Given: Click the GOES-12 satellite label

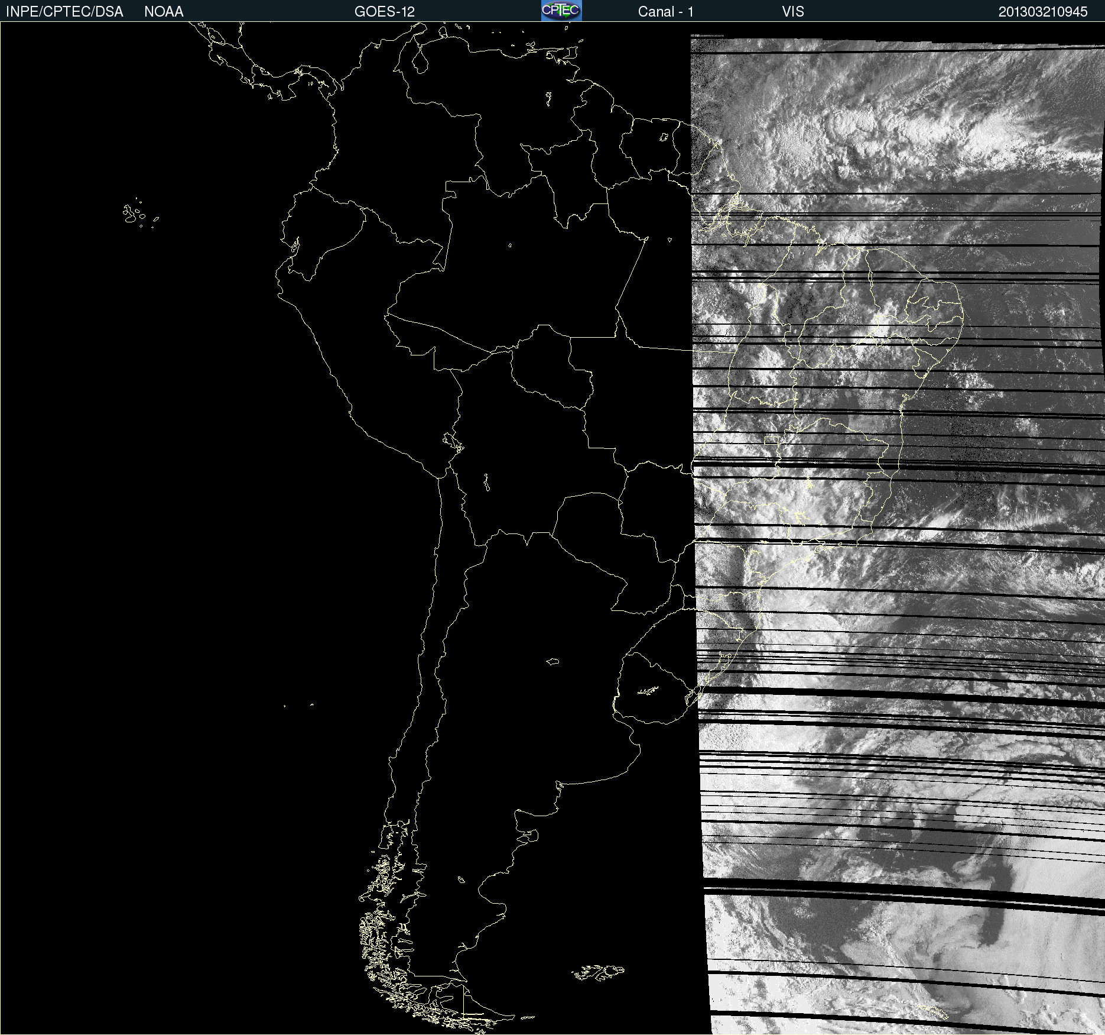Looking at the screenshot, I should point(385,12).
